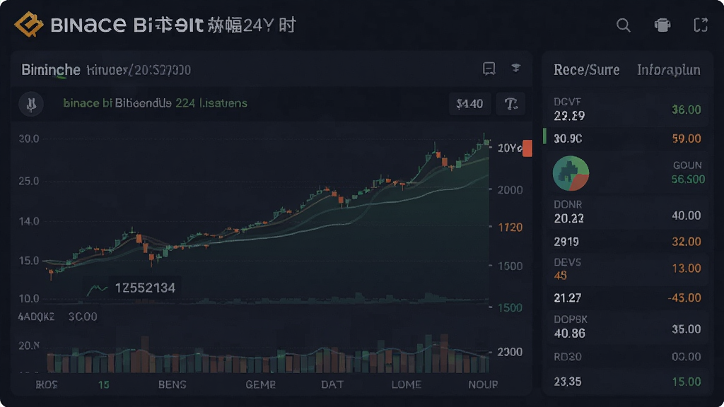Click the red price marker beside 20Y label

point(527,148)
